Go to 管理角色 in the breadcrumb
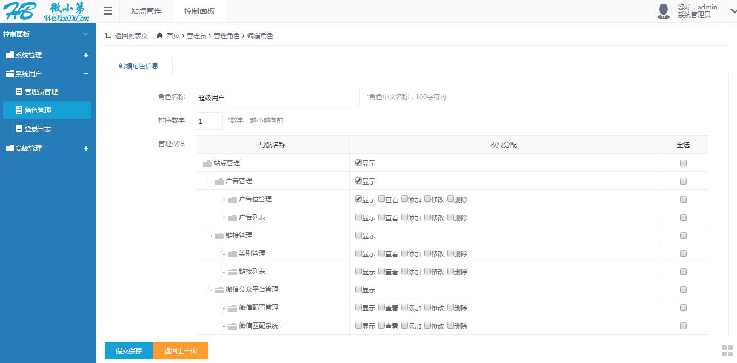Viewport: 737px width, 363px height. pyautogui.click(x=226, y=36)
